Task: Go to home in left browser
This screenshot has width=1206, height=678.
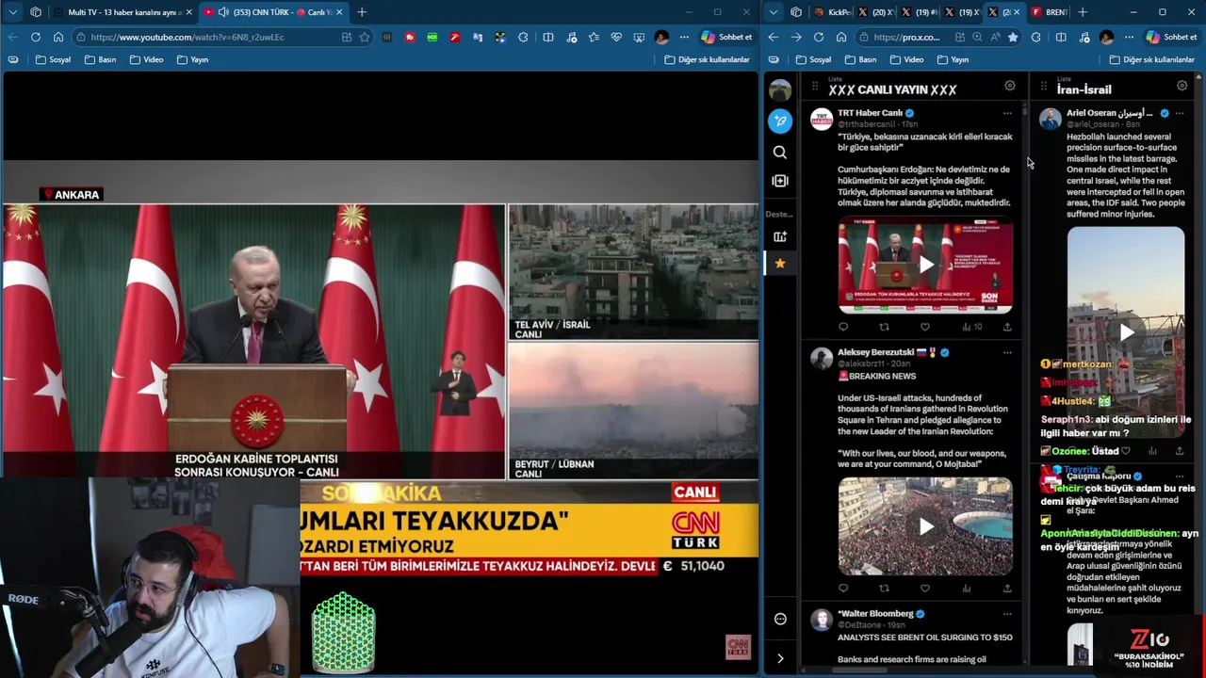Action: 58,37
